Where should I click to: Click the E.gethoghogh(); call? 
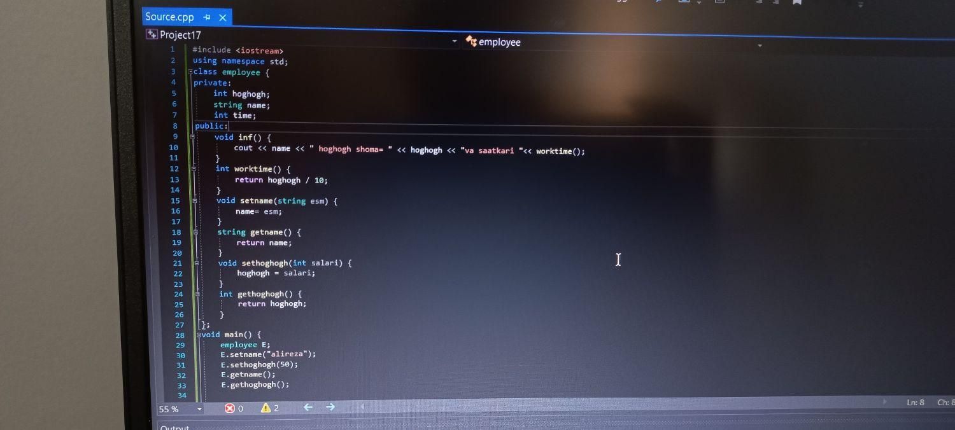pyautogui.click(x=255, y=384)
